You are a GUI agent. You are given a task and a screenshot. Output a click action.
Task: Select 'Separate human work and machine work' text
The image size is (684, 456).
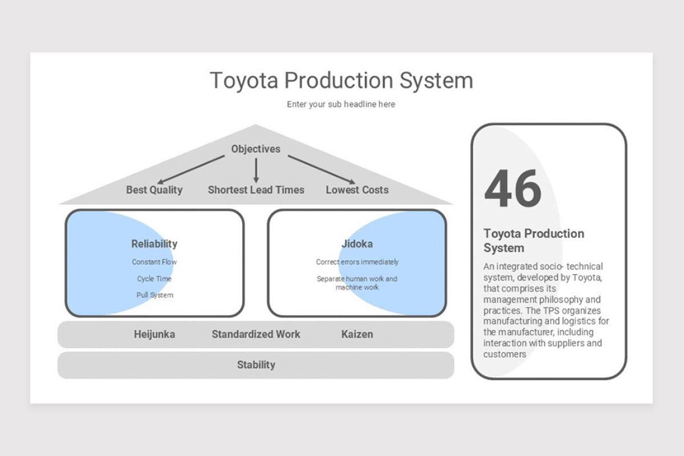tap(357, 283)
